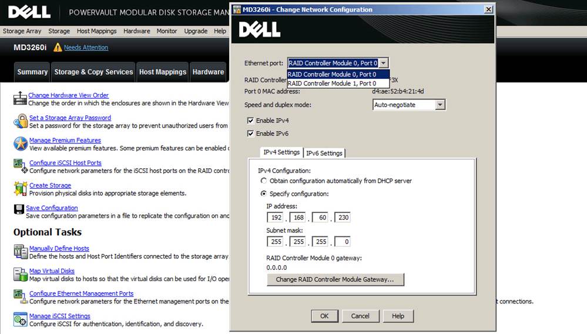Select Obtain configuration automatically from DHCP server
The width and height of the screenshot is (587, 334).
coord(264,181)
